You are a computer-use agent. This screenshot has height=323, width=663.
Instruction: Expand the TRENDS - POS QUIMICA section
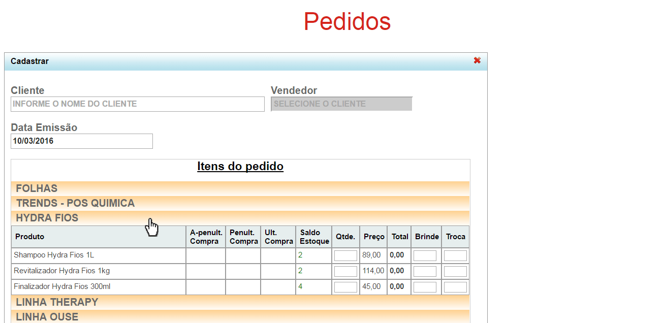tap(240, 203)
